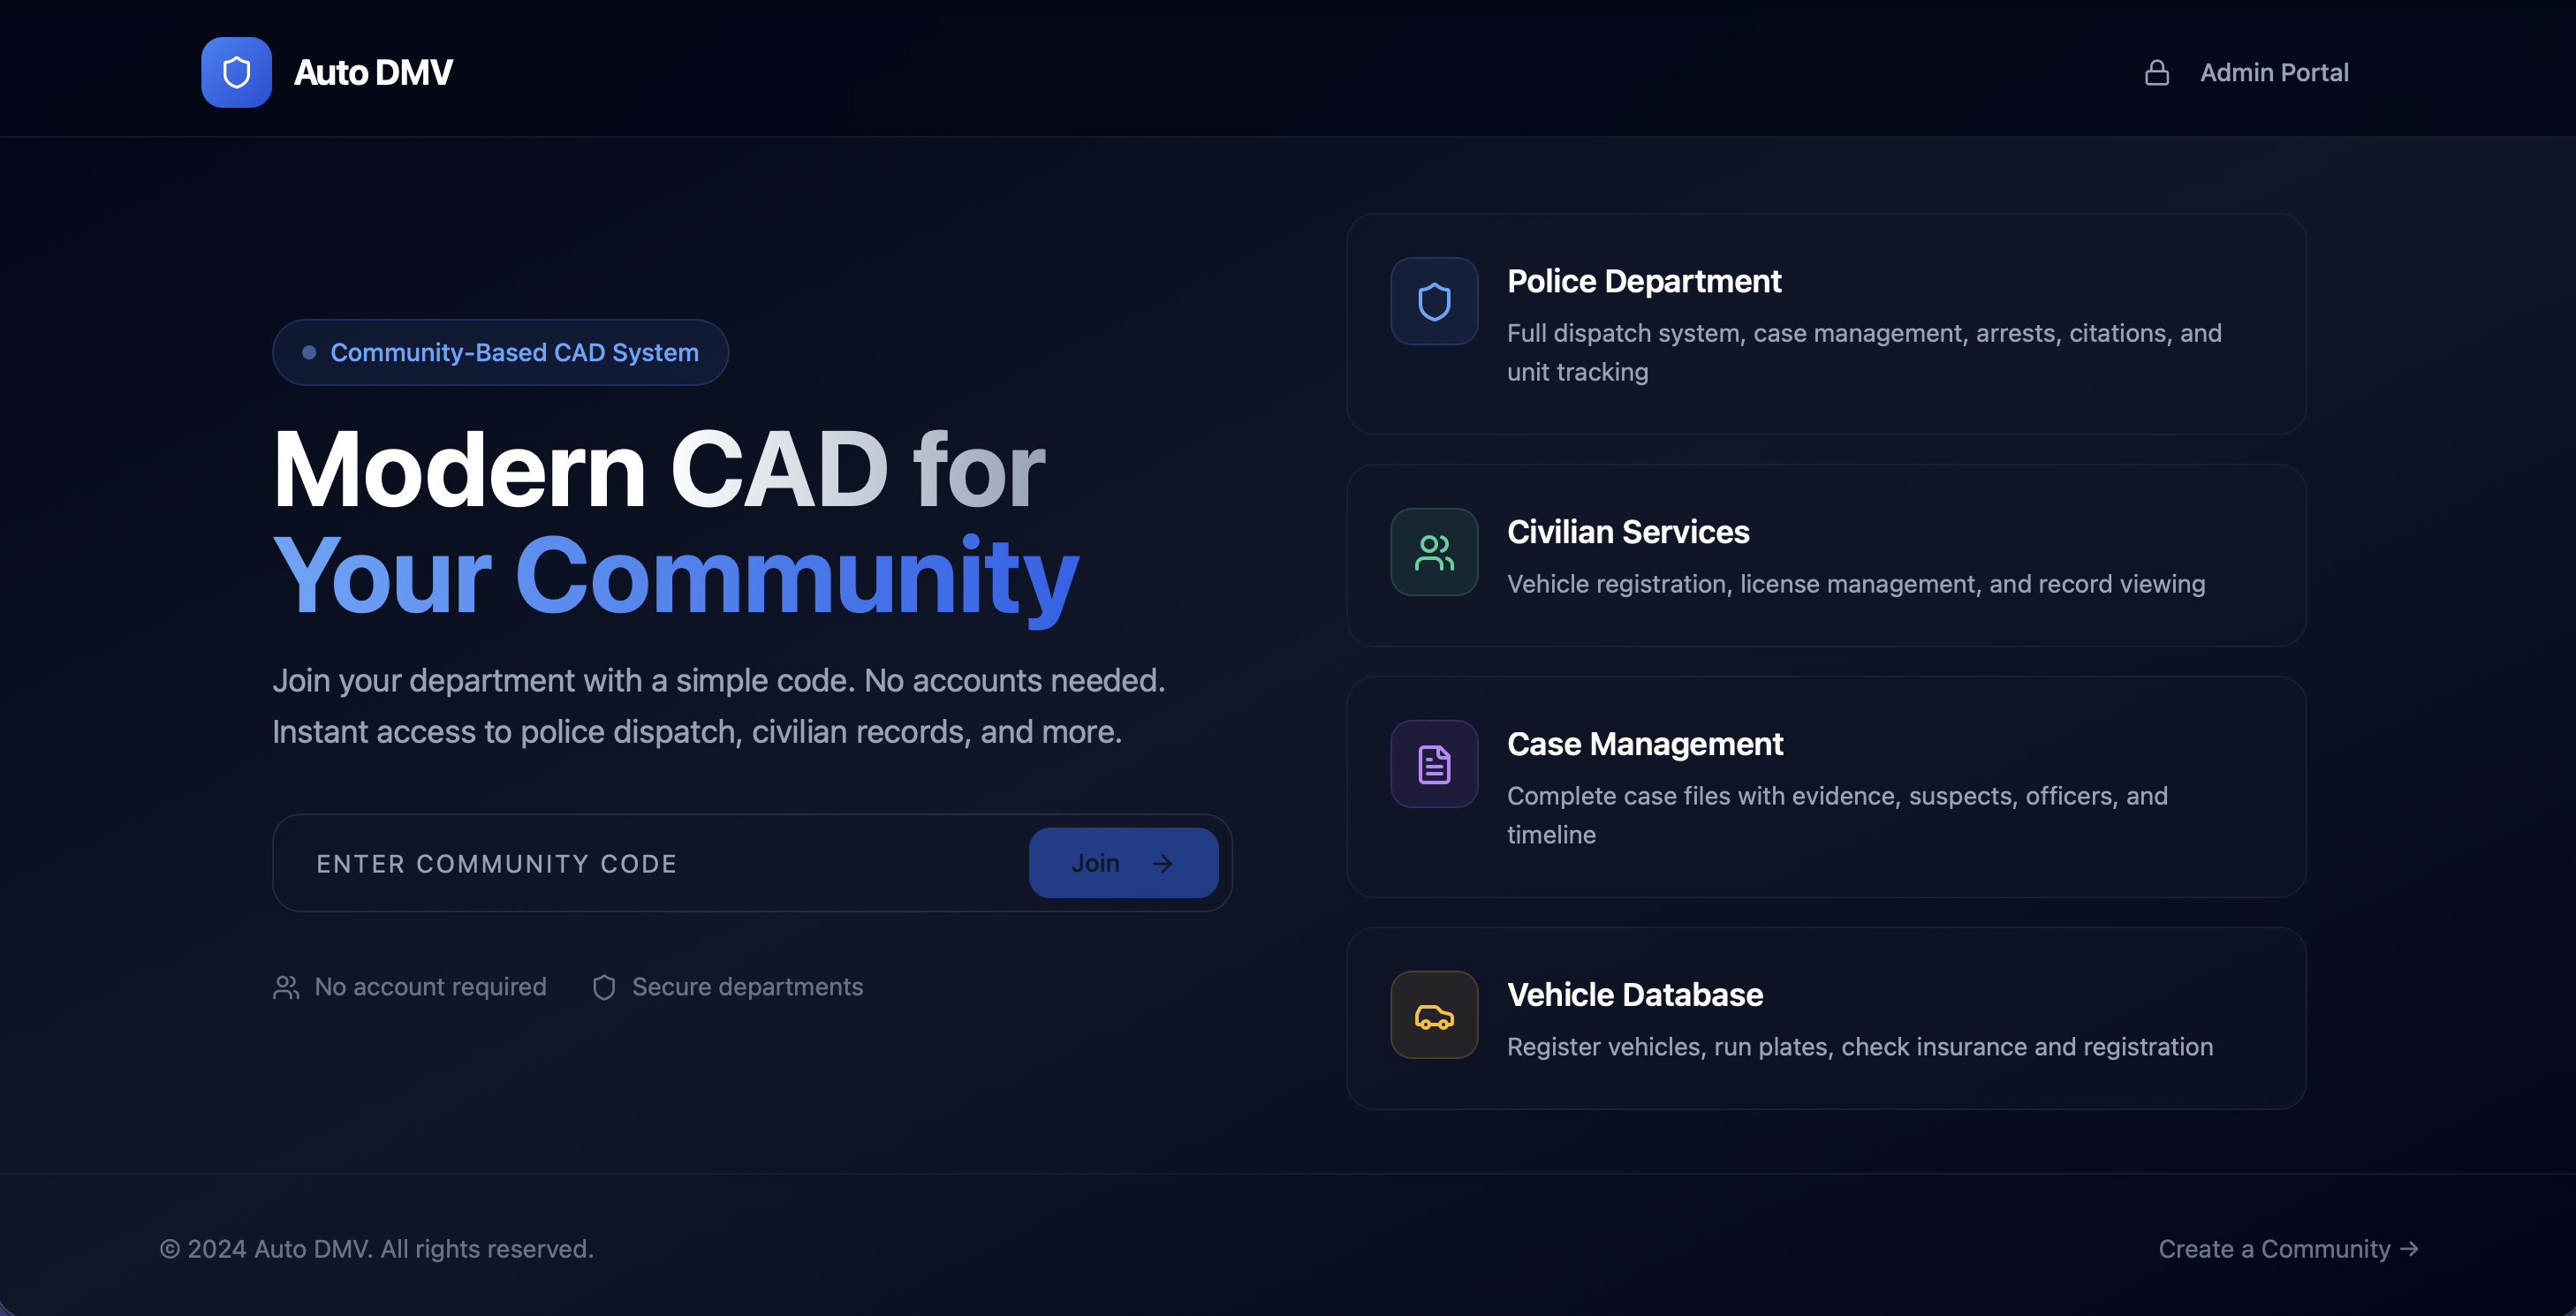
Task: Click the Admin Portal lock icon
Action: [2156, 73]
